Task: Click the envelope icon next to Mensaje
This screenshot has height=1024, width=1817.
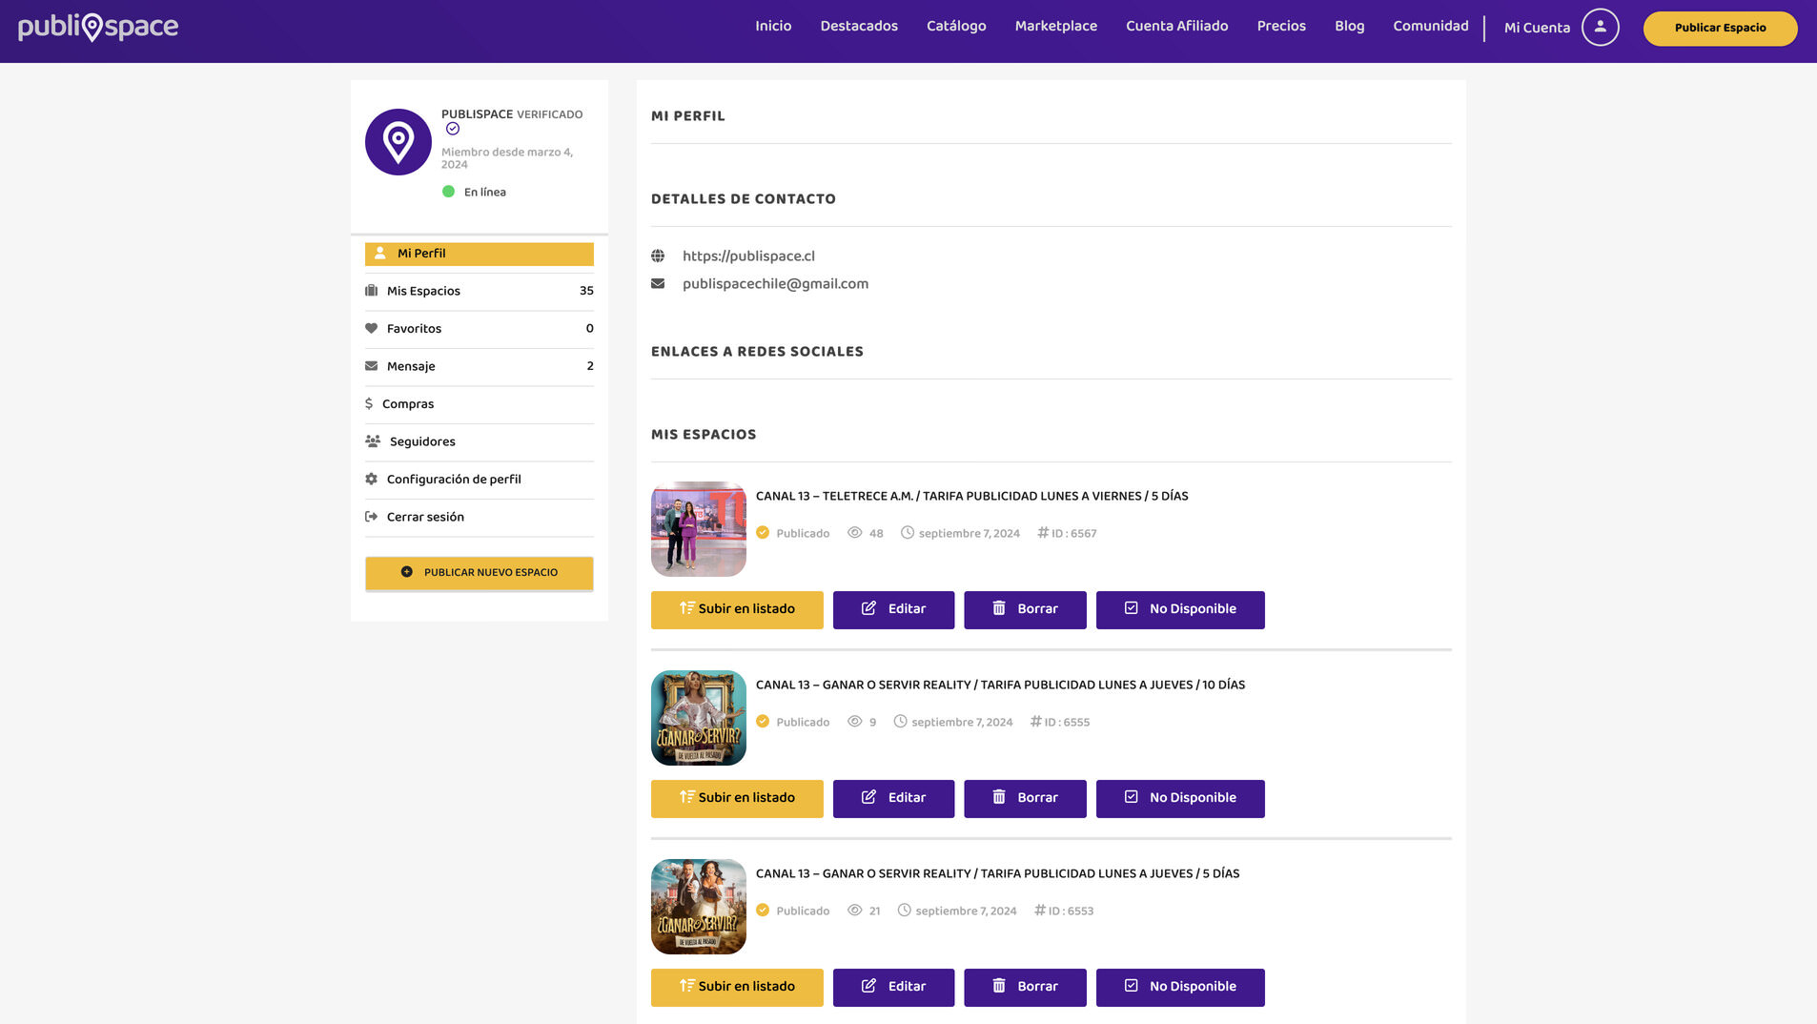Action: pyautogui.click(x=372, y=366)
